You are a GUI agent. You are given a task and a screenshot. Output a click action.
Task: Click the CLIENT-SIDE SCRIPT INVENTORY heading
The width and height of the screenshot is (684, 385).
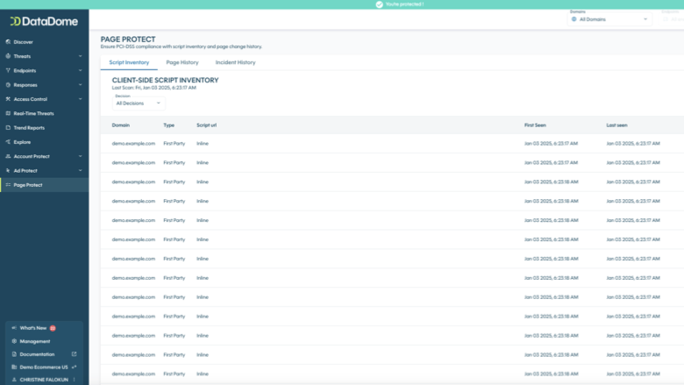pyautogui.click(x=166, y=80)
